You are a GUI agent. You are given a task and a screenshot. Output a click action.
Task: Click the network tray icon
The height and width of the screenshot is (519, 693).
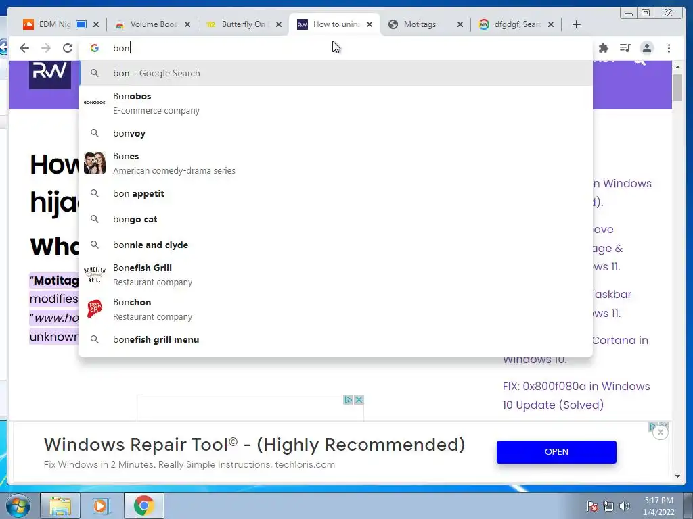coord(608,506)
